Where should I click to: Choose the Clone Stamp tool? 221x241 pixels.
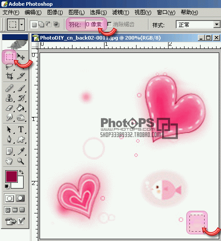click(9, 98)
